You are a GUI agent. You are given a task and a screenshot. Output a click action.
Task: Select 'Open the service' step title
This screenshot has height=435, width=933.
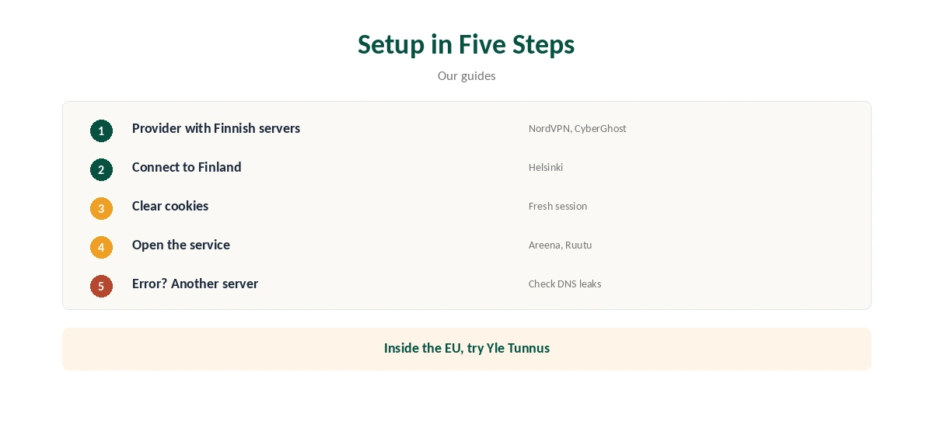click(x=181, y=245)
